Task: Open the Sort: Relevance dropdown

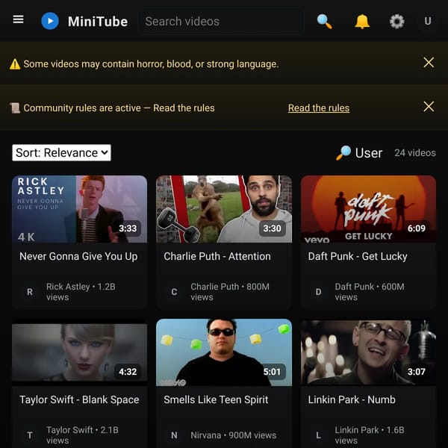Action: [x=61, y=152]
